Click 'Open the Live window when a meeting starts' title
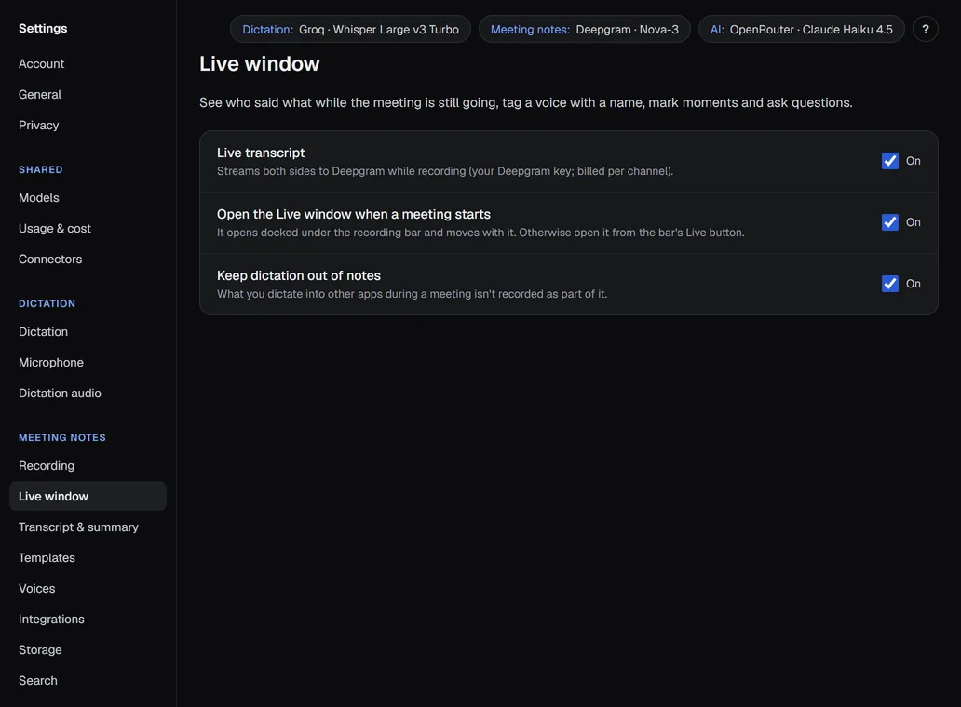 click(354, 214)
